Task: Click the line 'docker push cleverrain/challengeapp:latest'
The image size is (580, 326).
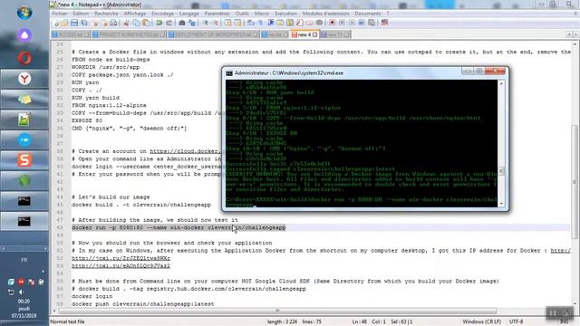Action: tap(143, 304)
